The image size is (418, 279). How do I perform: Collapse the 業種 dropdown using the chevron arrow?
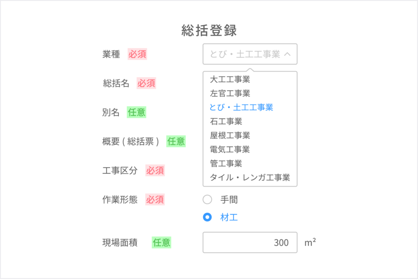(287, 54)
